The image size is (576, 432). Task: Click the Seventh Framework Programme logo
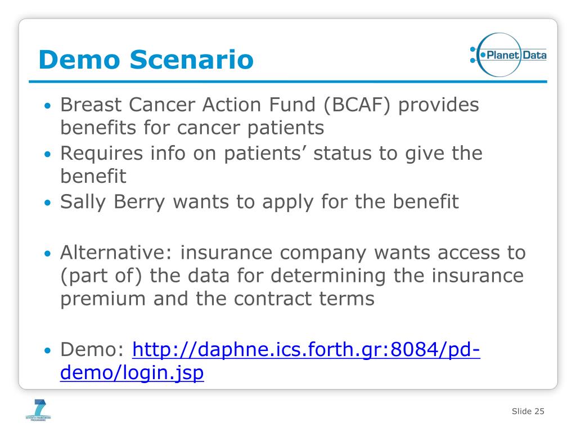(x=38, y=410)
